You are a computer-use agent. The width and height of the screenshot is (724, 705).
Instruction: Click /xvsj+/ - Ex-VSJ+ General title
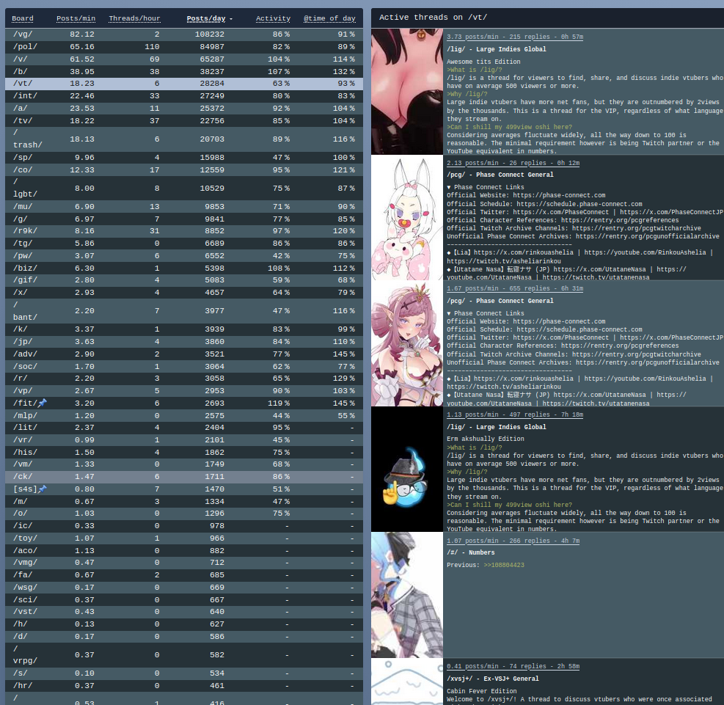coord(493,679)
